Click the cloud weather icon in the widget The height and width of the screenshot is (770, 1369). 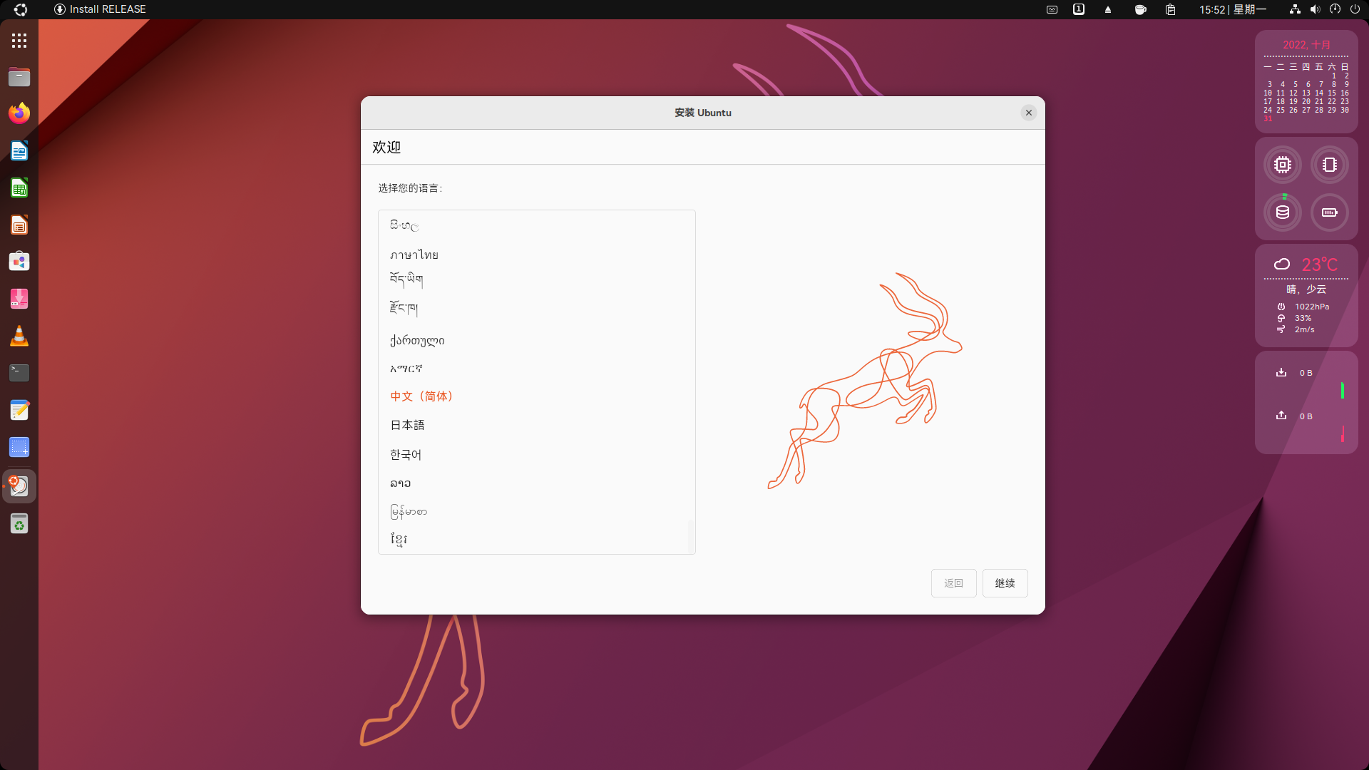(1282, 265)
